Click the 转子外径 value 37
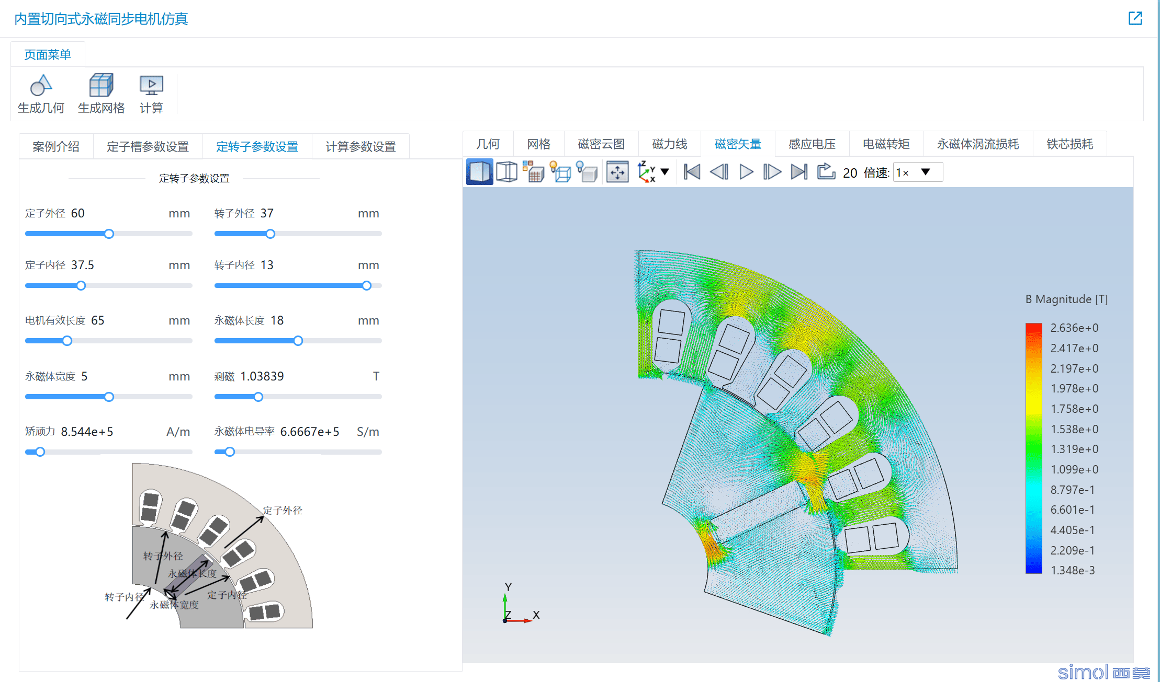The image size is (1160, 682). [x=267, y=213]
